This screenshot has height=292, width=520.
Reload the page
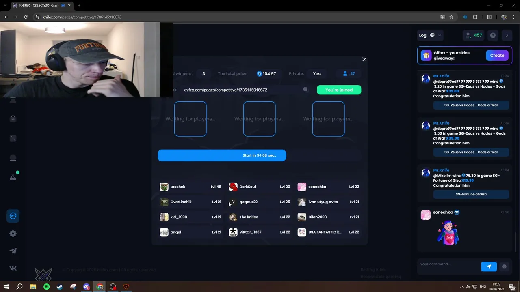point(26,17)
